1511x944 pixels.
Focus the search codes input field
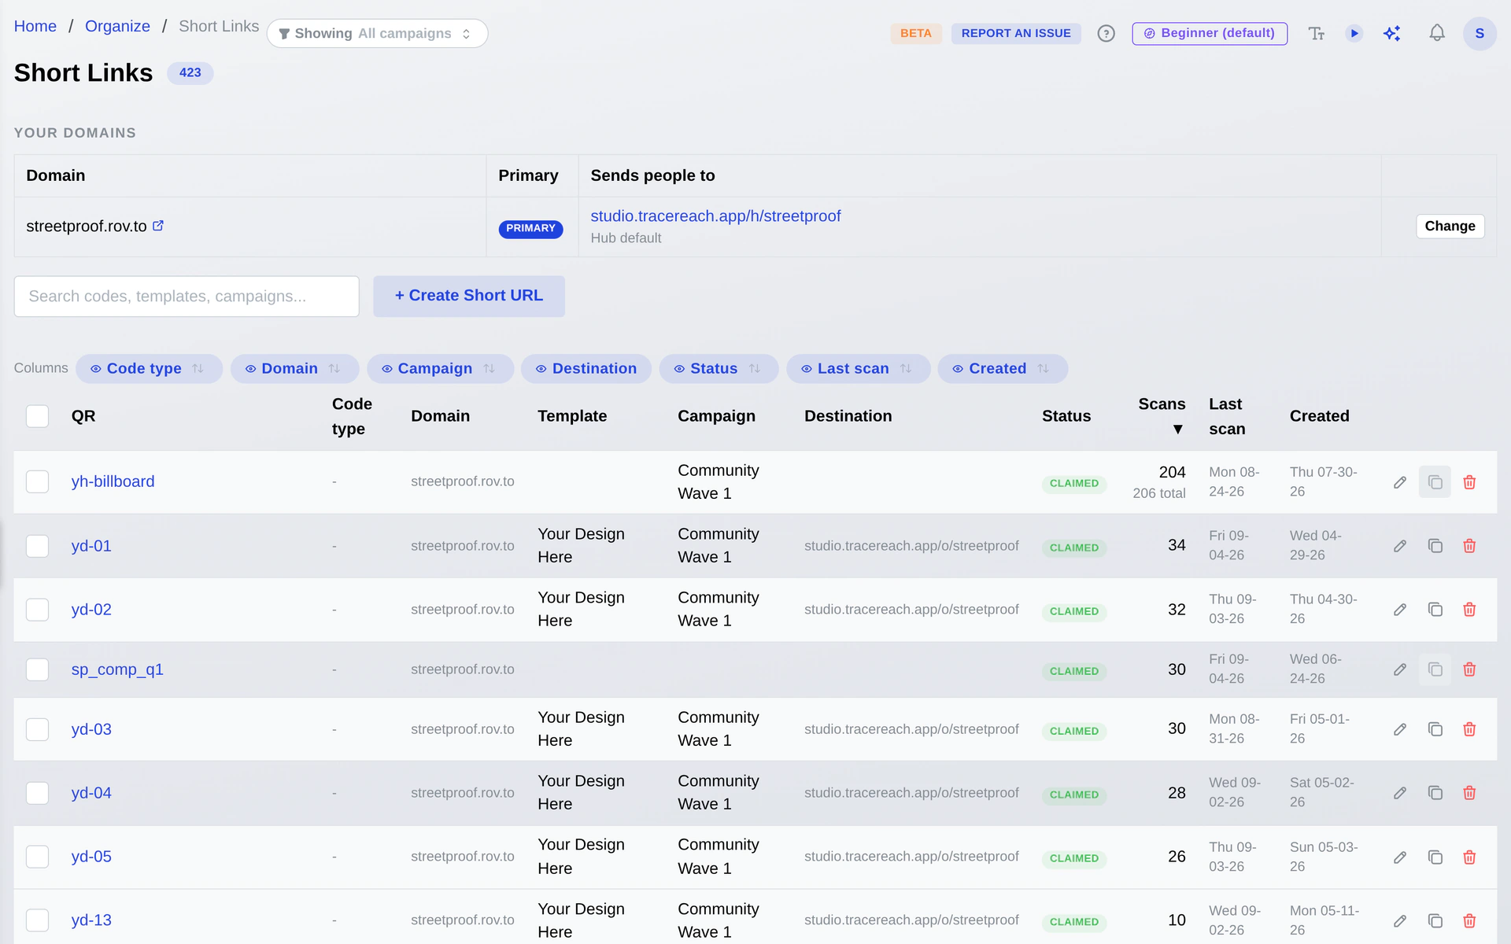pos(187,297)
